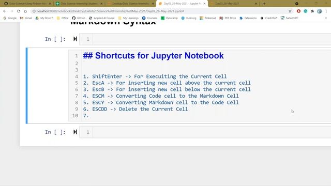Open the My Drive 7 bookmark

(44, 18)
